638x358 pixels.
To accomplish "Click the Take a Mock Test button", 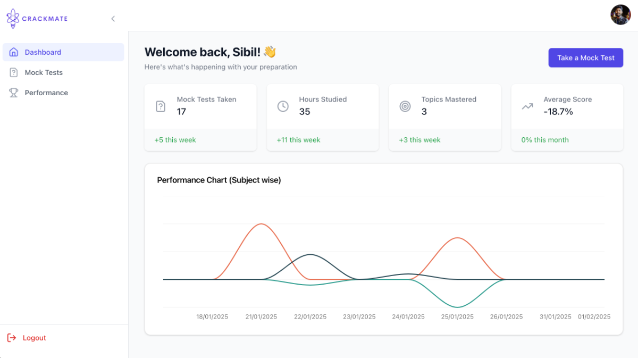I will [x=586, y=58].
